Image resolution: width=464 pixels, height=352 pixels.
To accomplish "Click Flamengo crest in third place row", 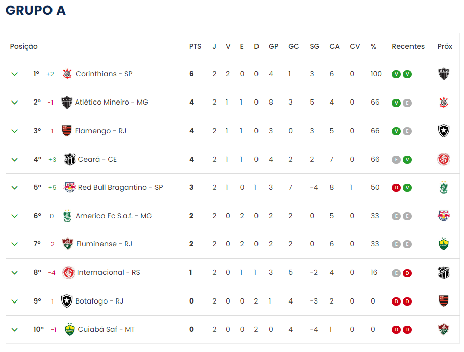I will [67, 131].
